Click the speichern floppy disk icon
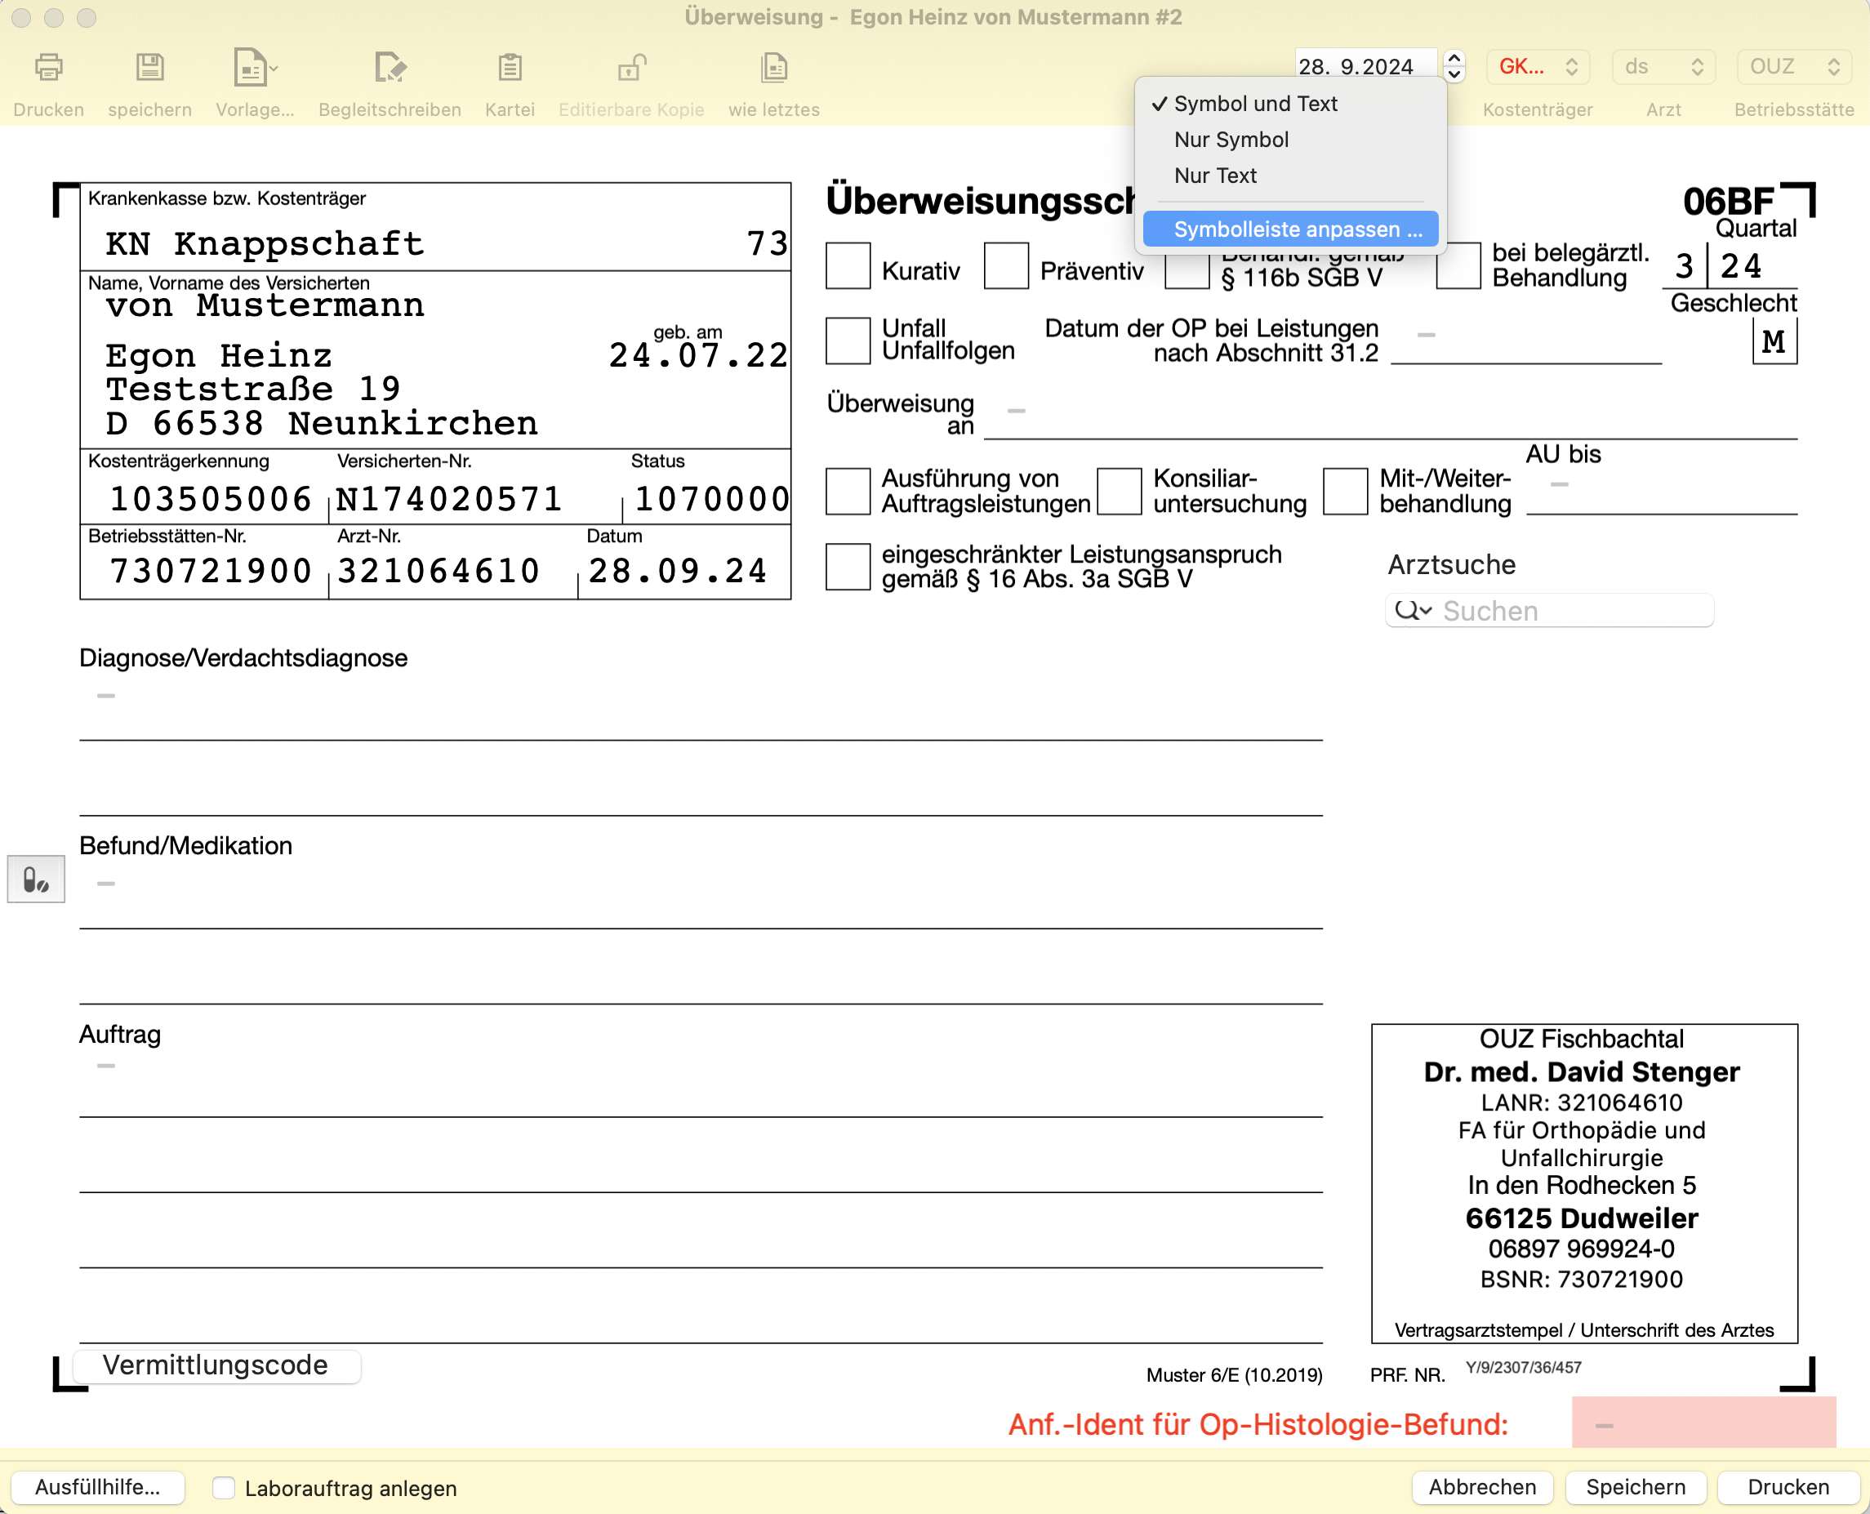This screenshot has width=1870, height=1514. [x=149, y=67]
